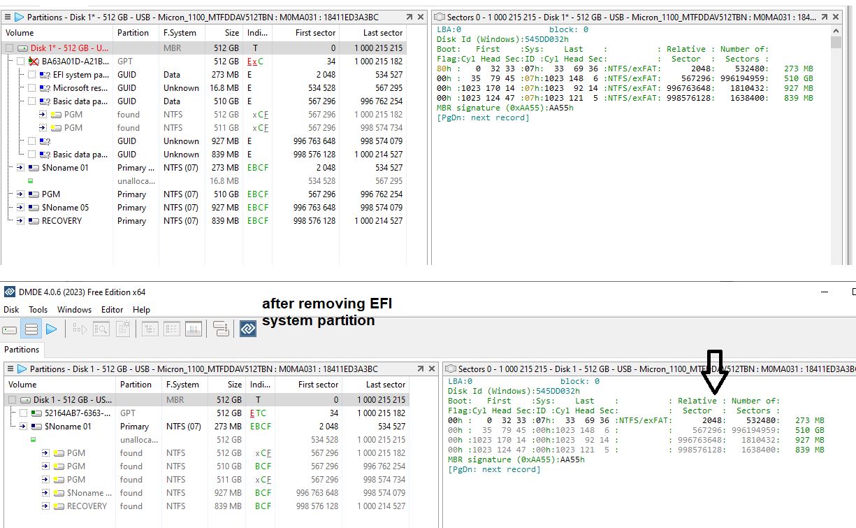Viewport: 856px width, 528px height.
Task: Click the DMDE logo toolbar icon
Action: (x=247, y=329)
